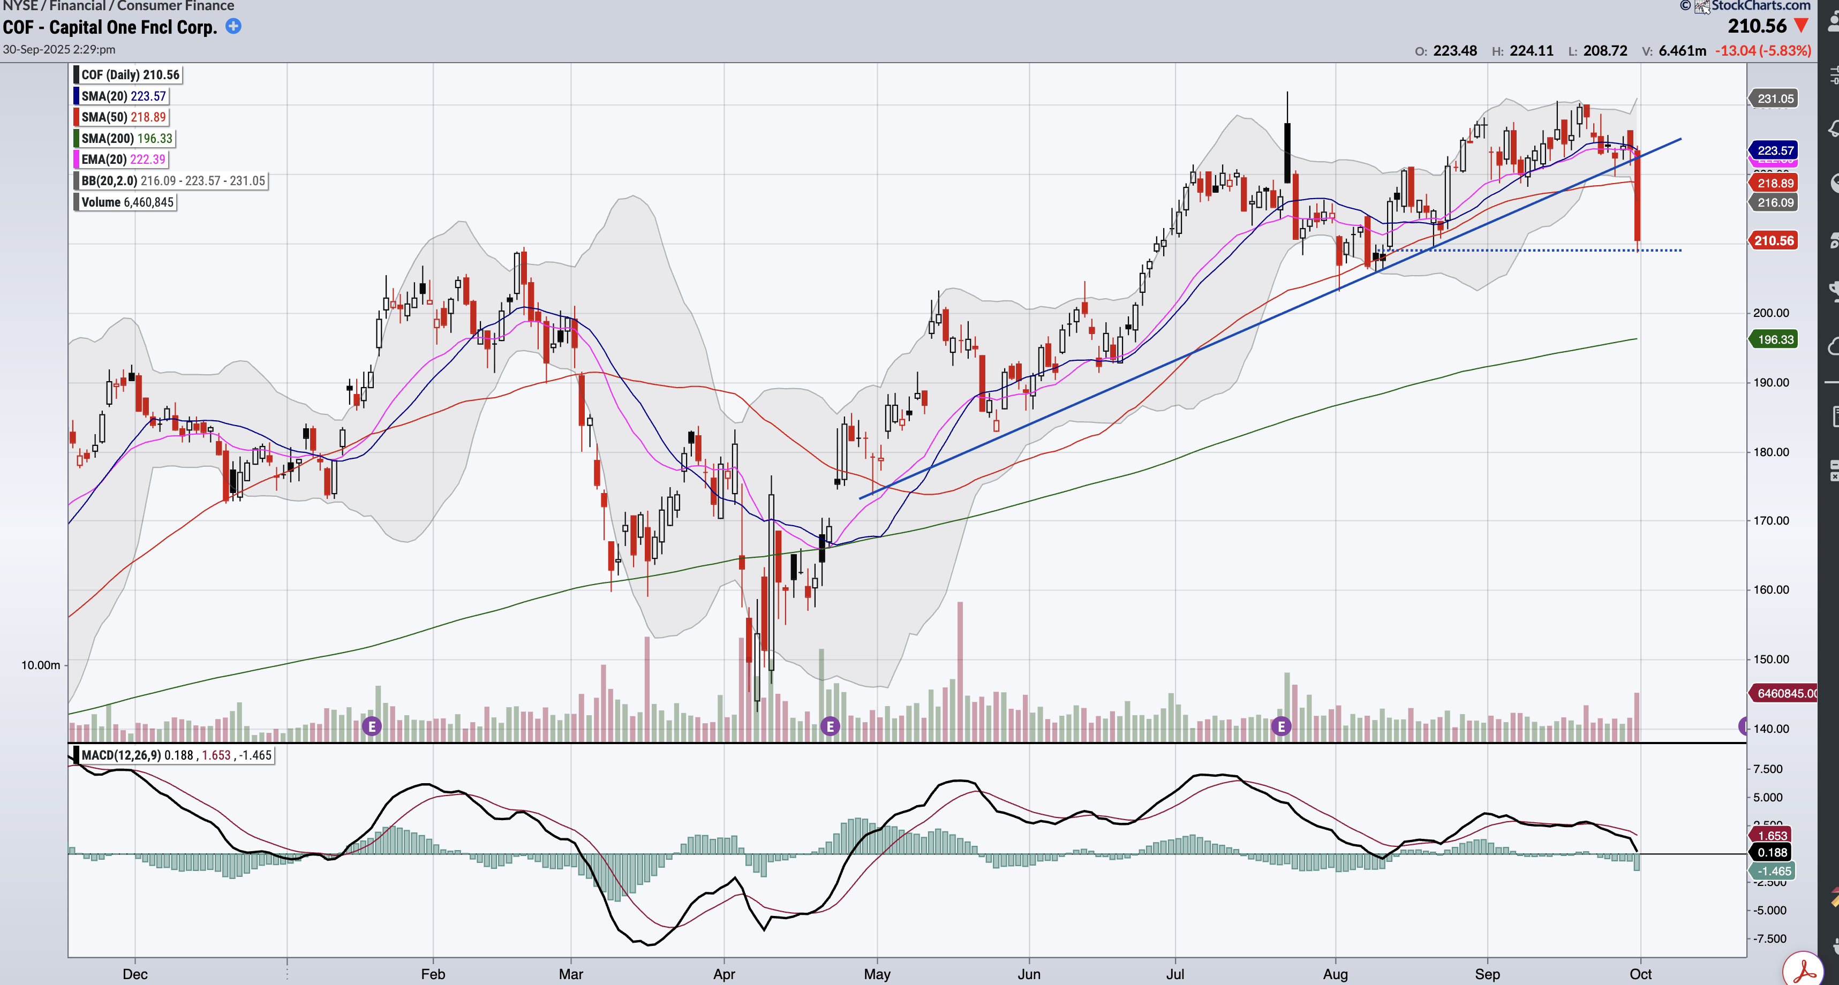Click the red 210.56 current price tag
This screenshot has height=985, width=1839.
pos(1774,240)
